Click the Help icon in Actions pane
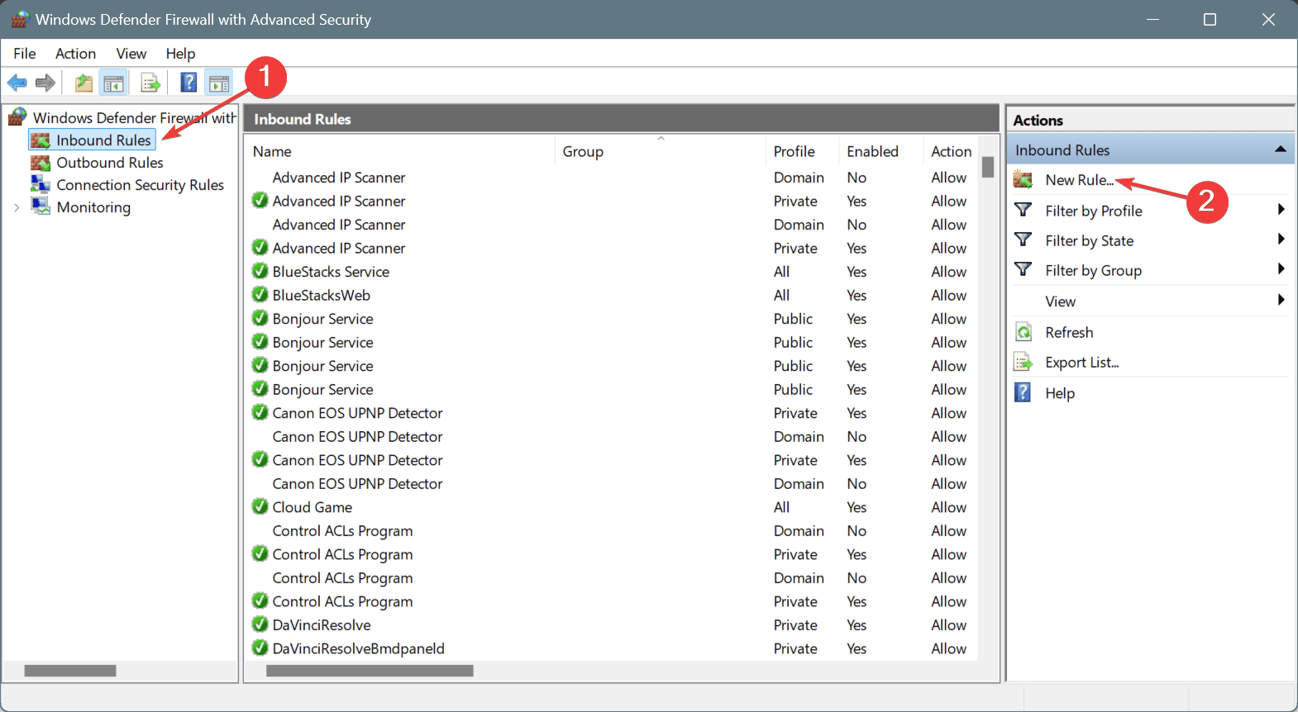The image size is (1298, 712). 1024,392
